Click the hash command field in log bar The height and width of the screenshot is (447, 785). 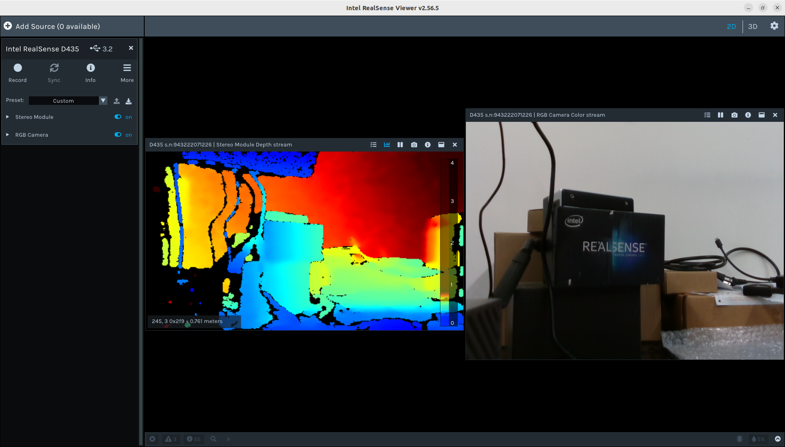(x=228, y=439)
